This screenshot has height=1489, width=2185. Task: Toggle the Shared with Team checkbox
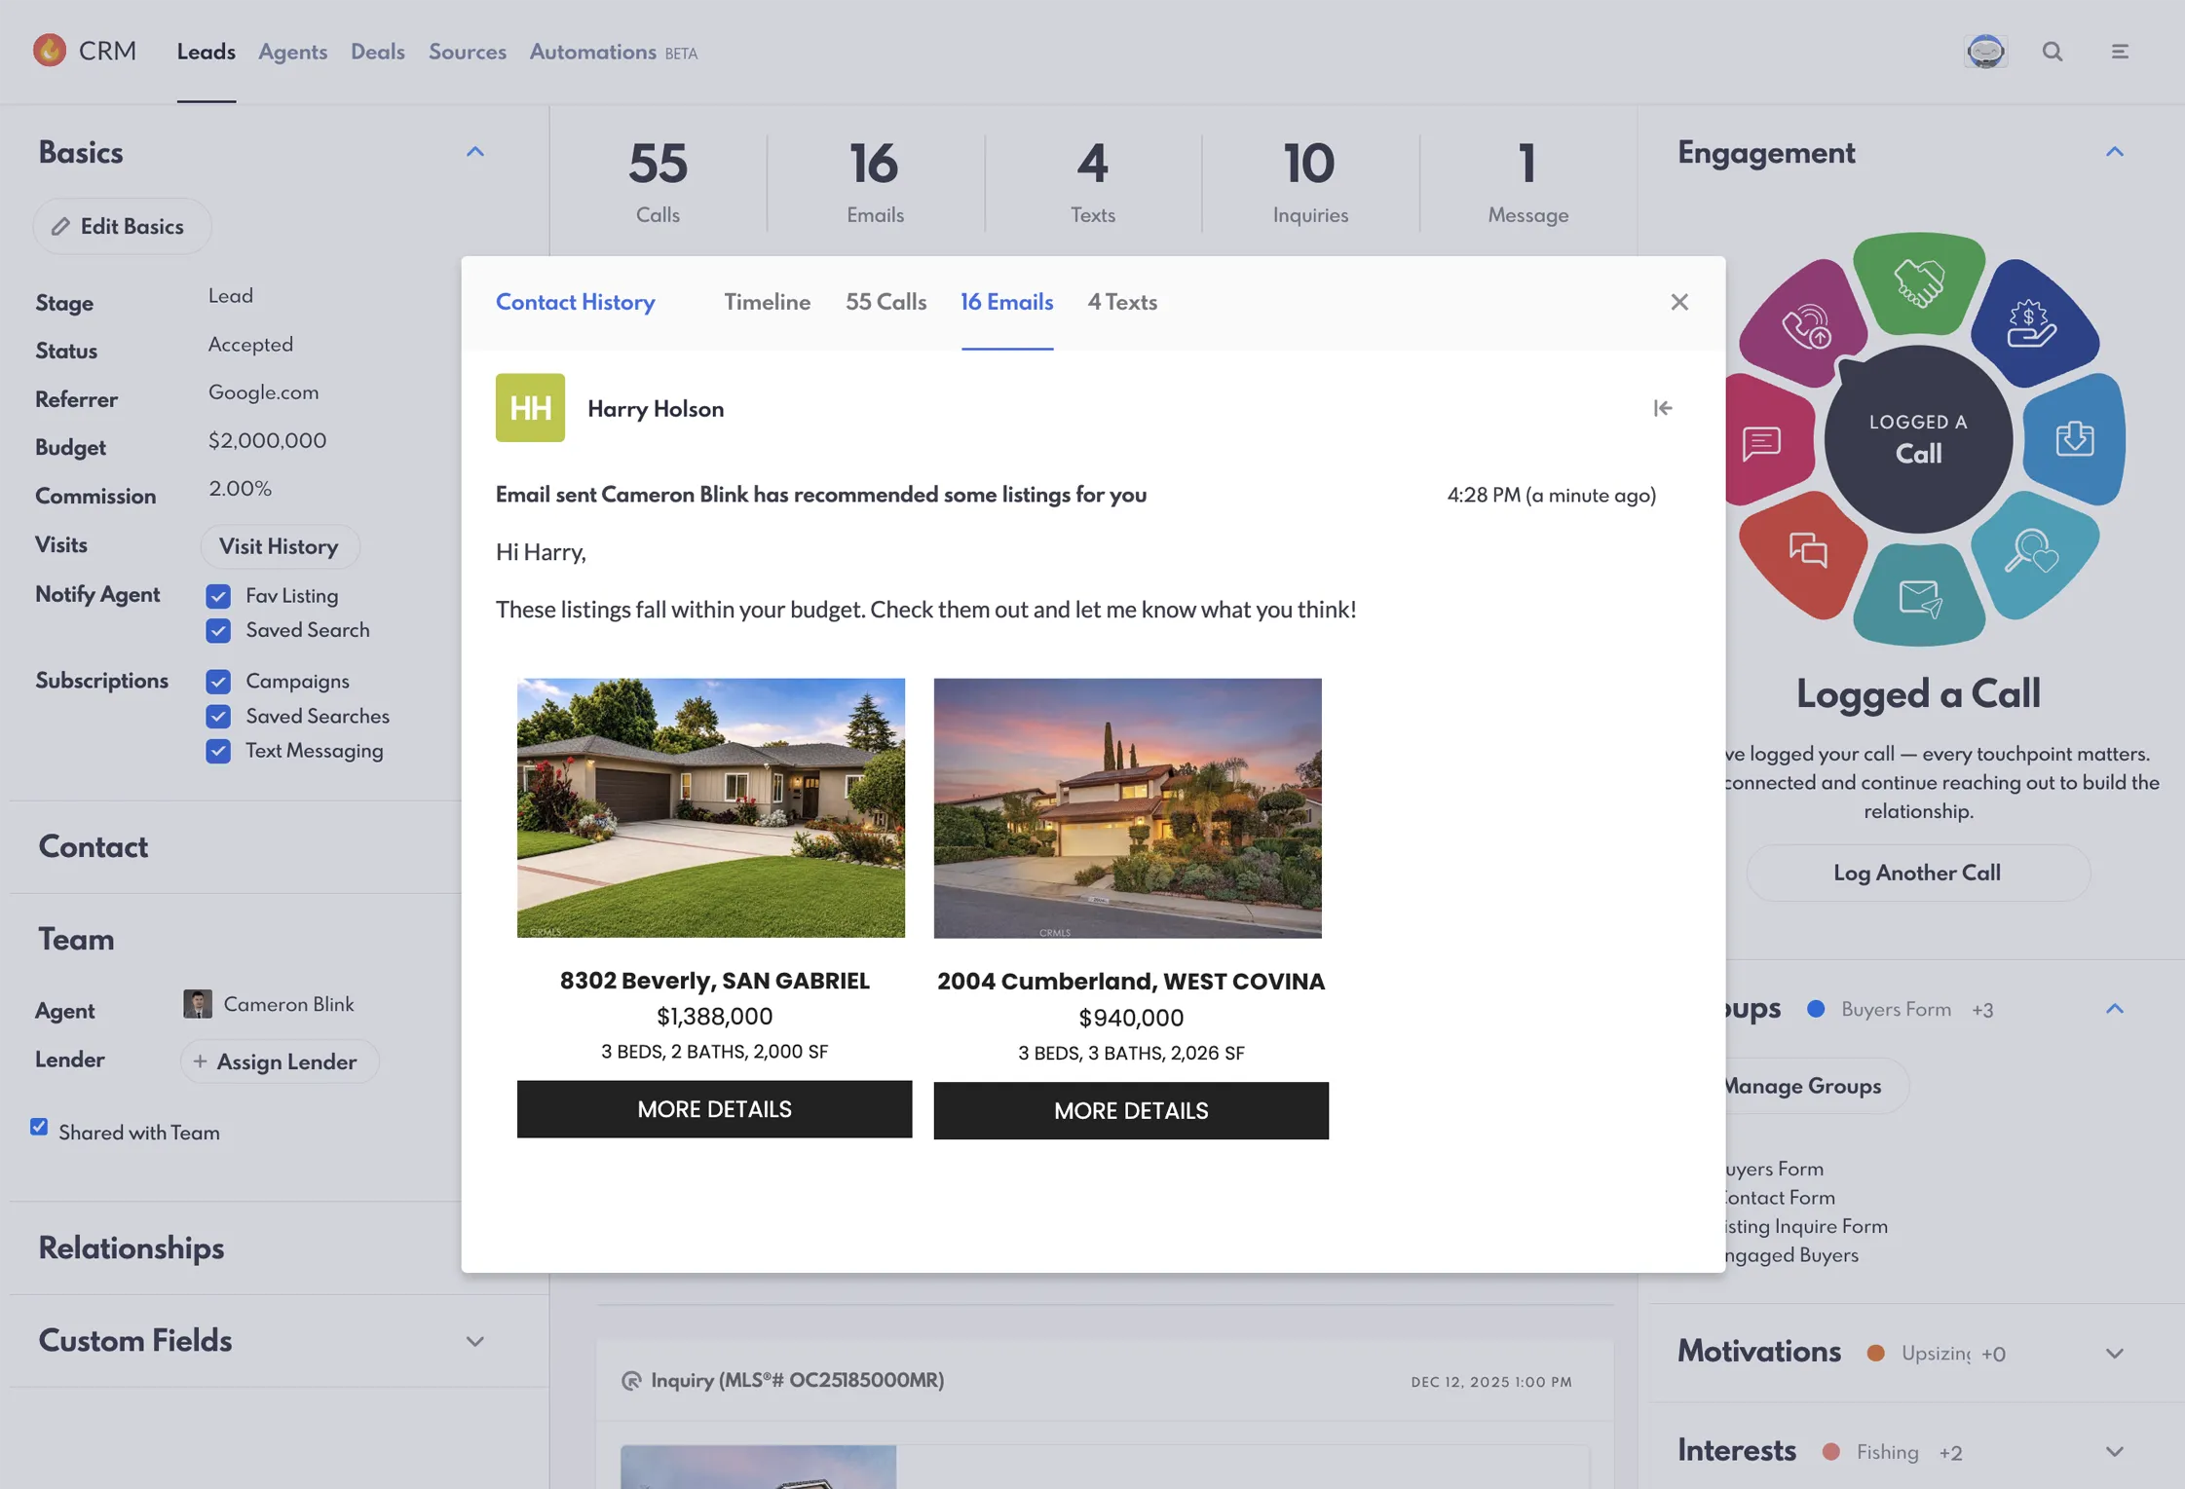(x=39, y=1127)
